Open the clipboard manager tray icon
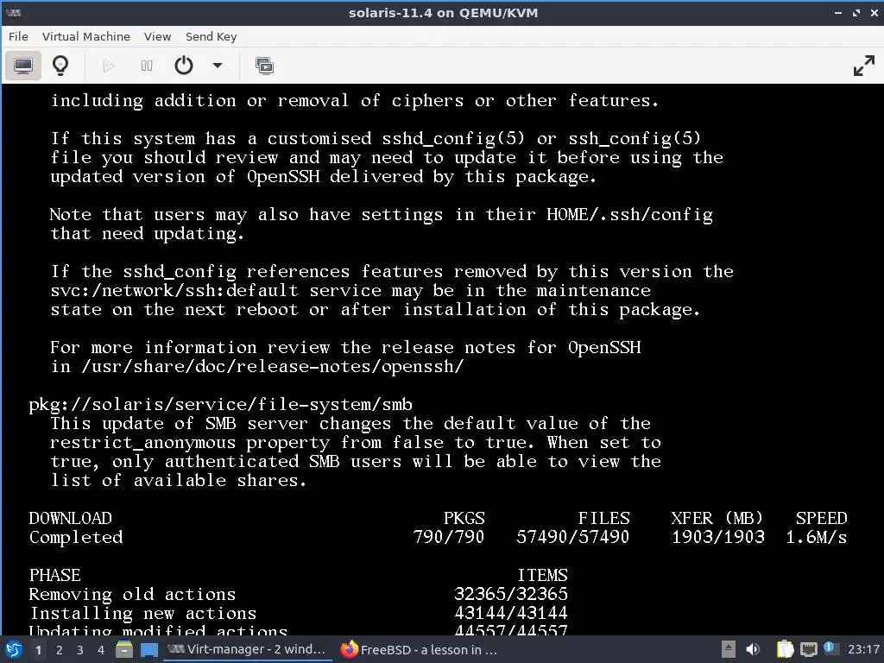 tap(785, 649)
